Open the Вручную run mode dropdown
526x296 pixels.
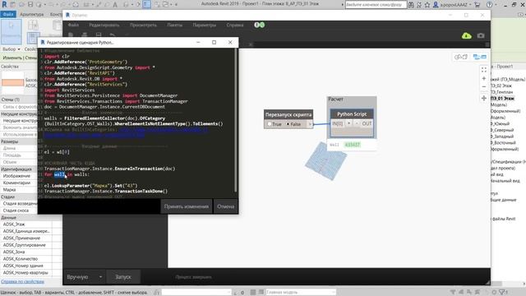85,277
